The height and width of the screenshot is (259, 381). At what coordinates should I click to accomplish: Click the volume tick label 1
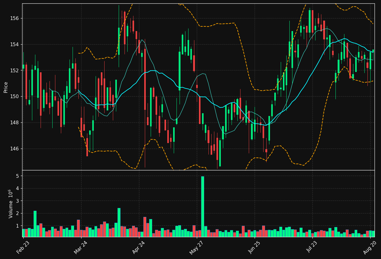tap(18, 226)
